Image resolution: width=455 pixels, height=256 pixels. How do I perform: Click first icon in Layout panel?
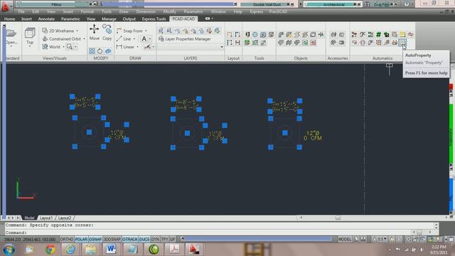point(230,35)
